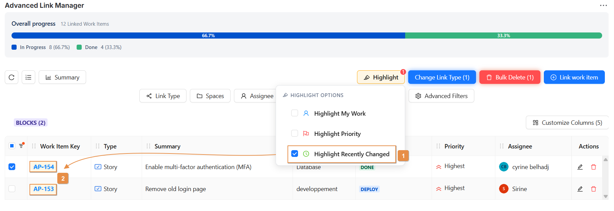Open the three-dot more options menu
Screen dimensions: 614x211
pos(603,5)
